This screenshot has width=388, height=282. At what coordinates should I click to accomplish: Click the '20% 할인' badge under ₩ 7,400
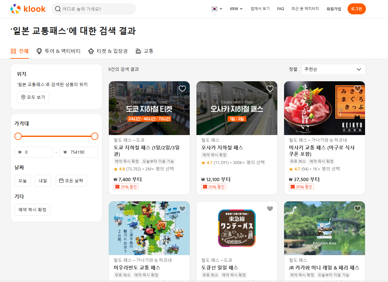(x=126, y=187)
